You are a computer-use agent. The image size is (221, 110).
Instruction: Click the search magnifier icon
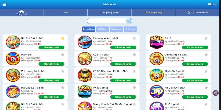(x=129, y=21)
